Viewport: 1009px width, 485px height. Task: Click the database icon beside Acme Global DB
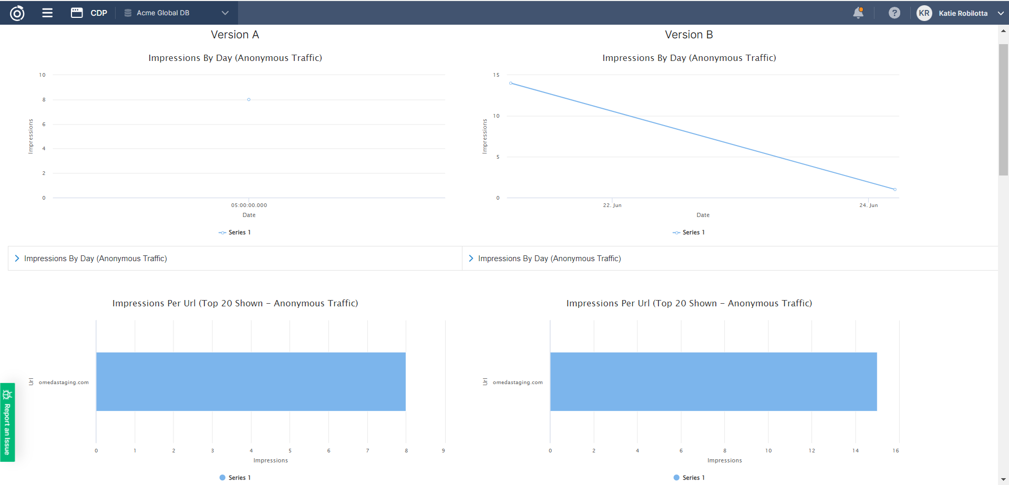coord(128,13)
